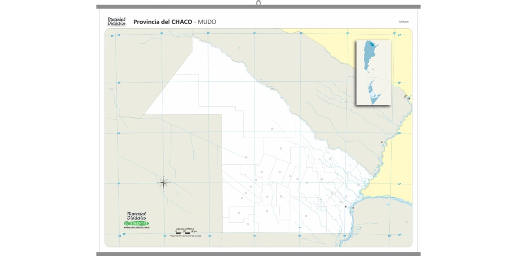This screenshot has width=517, height=256.
Task: Click the Material Didáctico logo above WhatsApp badge
Action: [x=136, y=215]
